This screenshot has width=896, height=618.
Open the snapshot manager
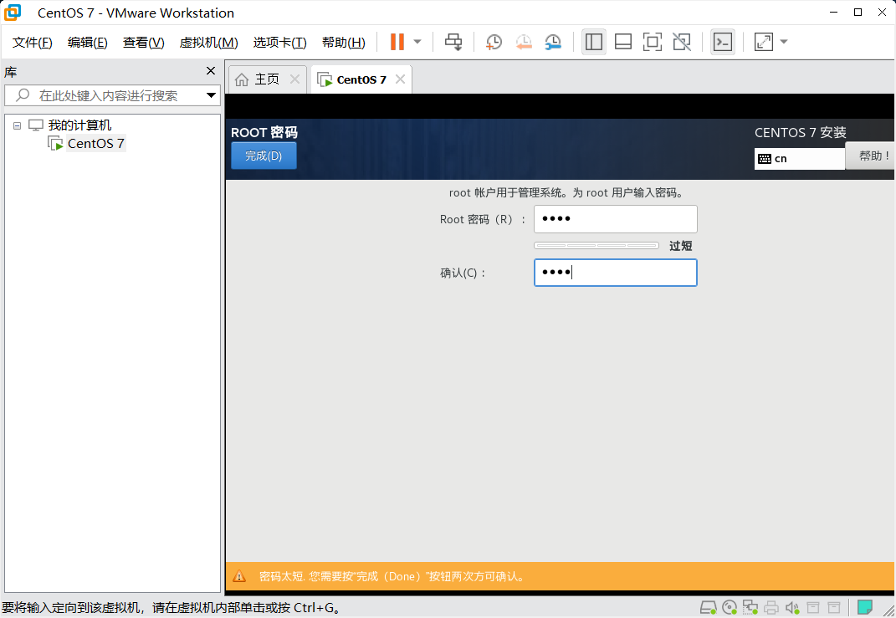point(552,42)
